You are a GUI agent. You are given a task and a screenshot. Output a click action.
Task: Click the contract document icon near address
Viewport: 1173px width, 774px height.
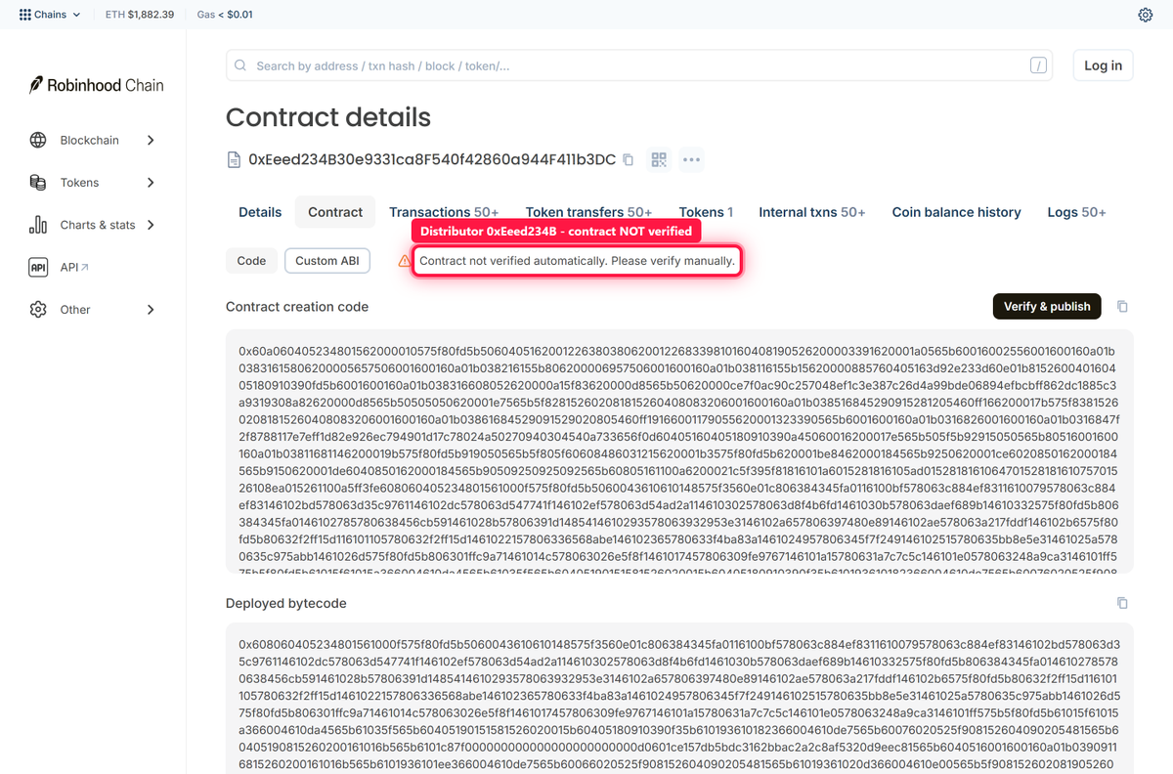pyautogui.click(x=234, y=159)
